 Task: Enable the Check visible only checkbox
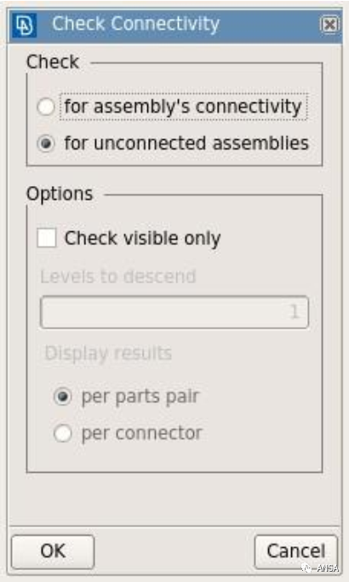[x=47, y=237]
